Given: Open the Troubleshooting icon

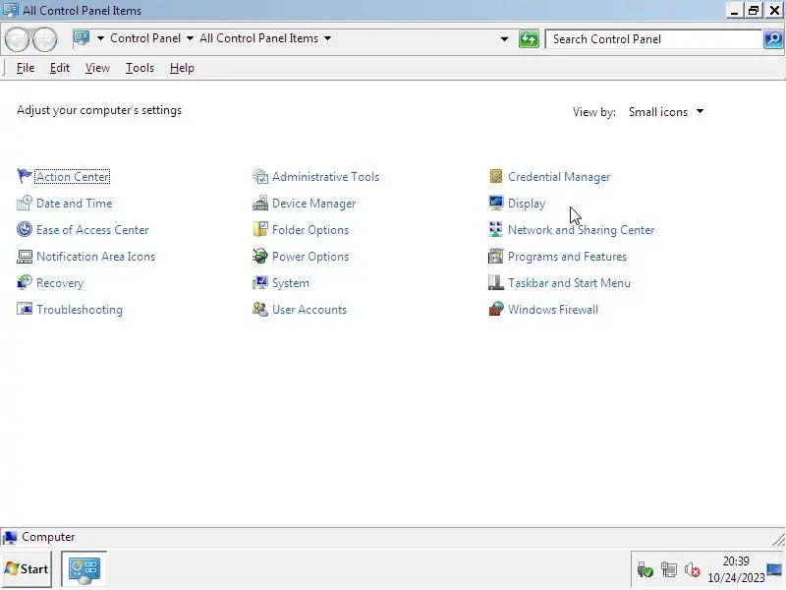Looking at the screenshot, I should pyautogui.click(x=24, y=309).
